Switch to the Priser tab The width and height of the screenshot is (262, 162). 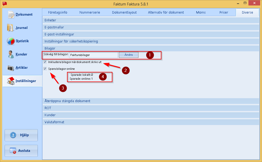tap(224, 12)
